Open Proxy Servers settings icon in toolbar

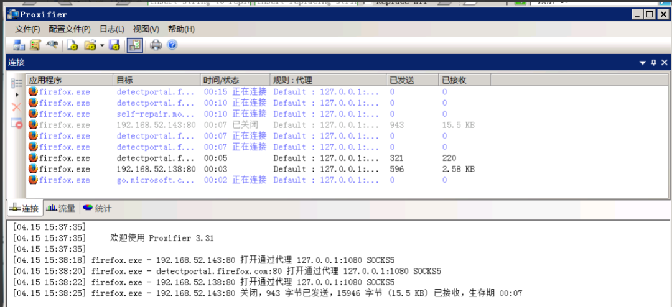[x=19, y=45]
